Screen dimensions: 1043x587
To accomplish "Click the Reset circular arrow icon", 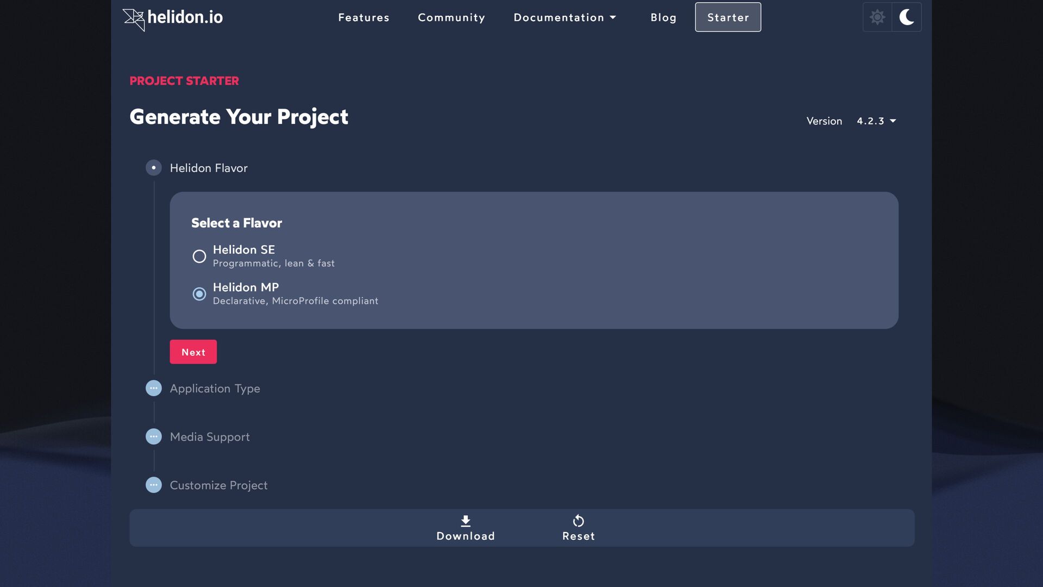I will click(579, 521).
